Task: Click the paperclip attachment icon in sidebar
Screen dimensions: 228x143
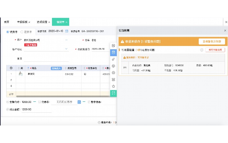Action: coord(113,59)
